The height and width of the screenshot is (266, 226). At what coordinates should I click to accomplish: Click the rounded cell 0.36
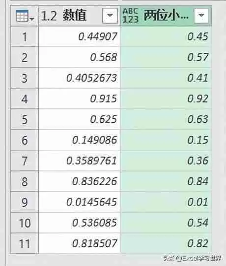166,161
